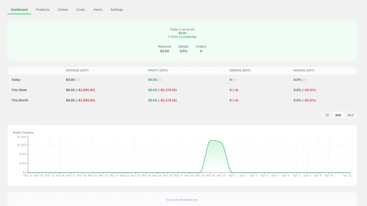The height and width of the screenshot is (206, 367).
Task: Click This Week margin diff -82.0%
Action: 309,90
